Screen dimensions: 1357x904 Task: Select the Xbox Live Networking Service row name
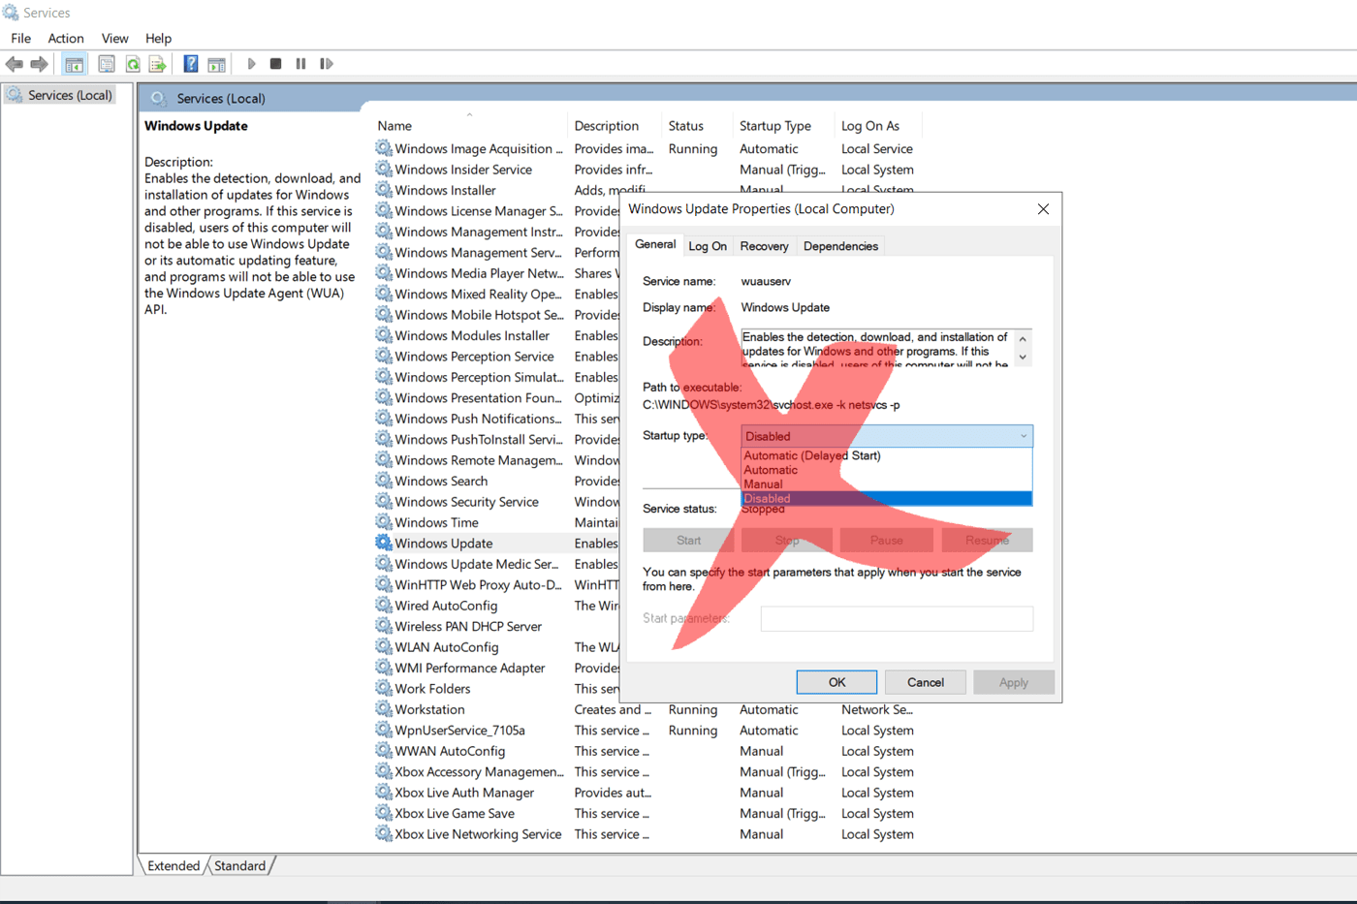(x=478, y=833)
